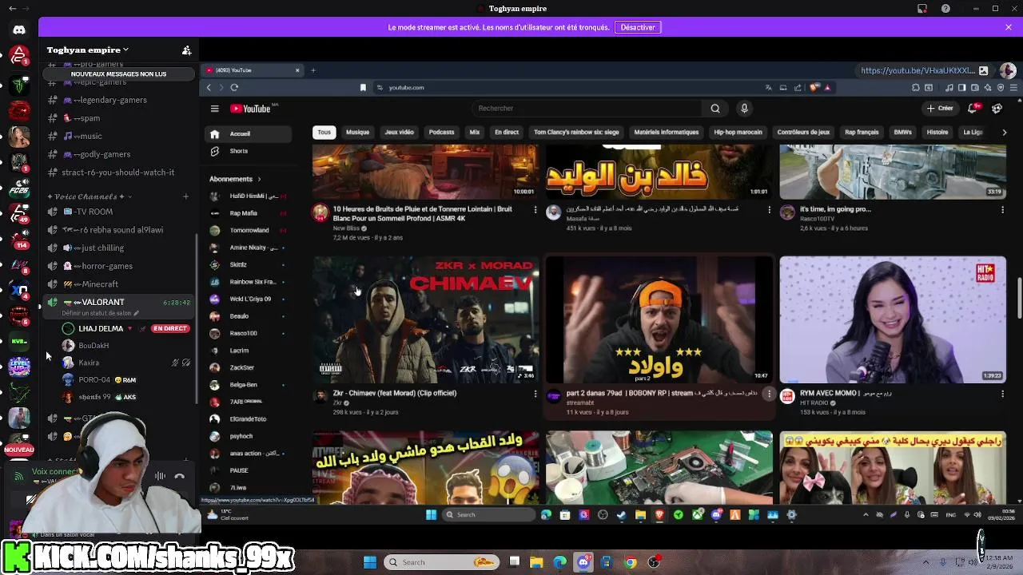Click the YouTube search magnifier button
The image size is (1023, 575).
(715, 109)
